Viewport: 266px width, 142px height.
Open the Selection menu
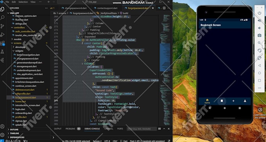(23, 2)
